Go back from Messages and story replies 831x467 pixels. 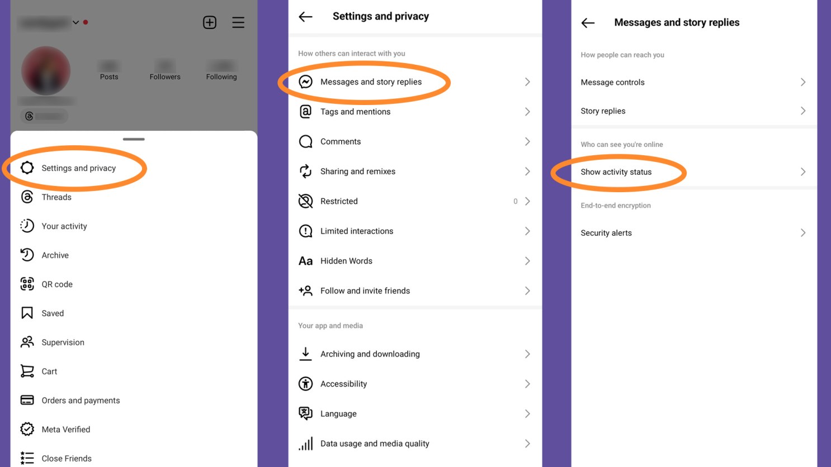tap(587, 22)
